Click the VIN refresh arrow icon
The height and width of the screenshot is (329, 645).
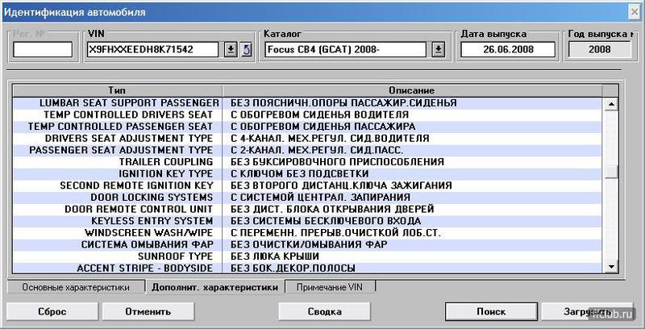(246, 50)
